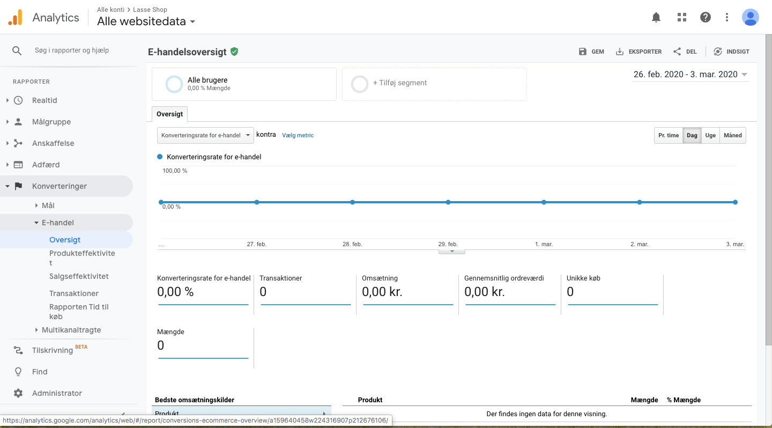Viewport: 772px width, 428px height.
Task: Collapse the E-handel submenu
Action: pos(36,223)
